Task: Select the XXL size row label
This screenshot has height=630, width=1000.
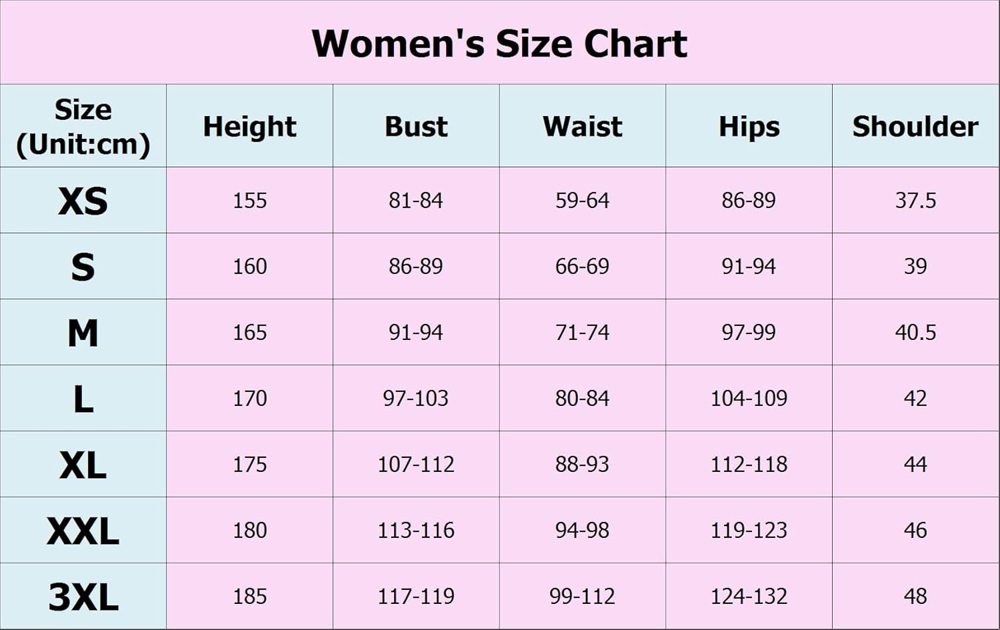Action: [x=83, y=531]
